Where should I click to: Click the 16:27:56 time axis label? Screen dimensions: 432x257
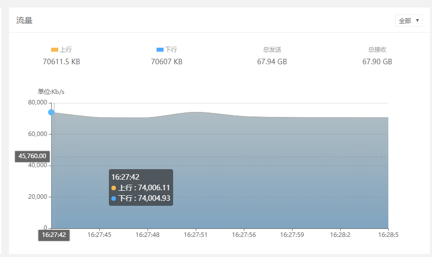coord(244,235)
